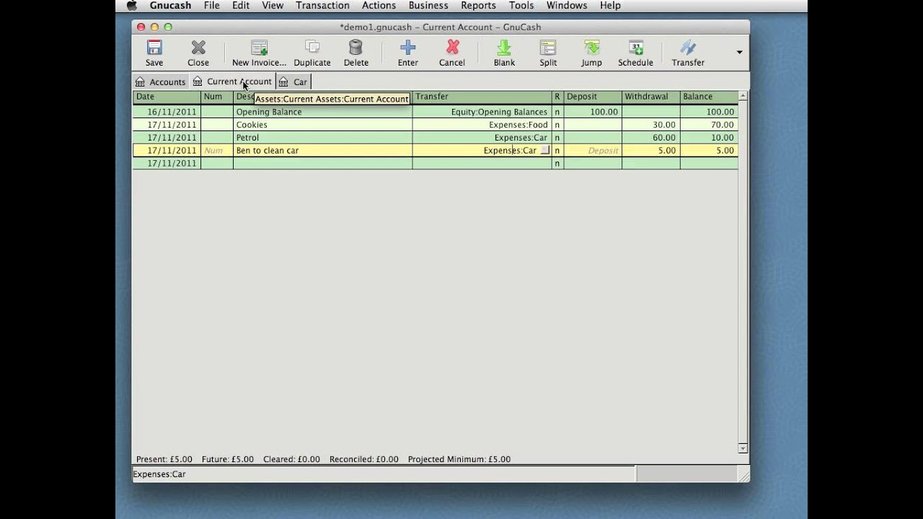
Task: Click the Withdrawal column header
Action: 651,97
